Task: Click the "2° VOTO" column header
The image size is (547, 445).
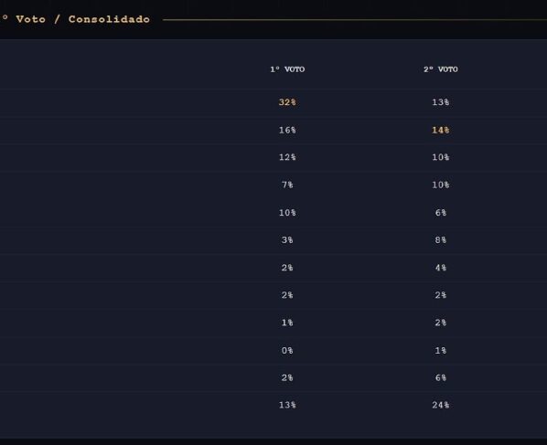Action: pyautogui.click(x=441, y=69)
